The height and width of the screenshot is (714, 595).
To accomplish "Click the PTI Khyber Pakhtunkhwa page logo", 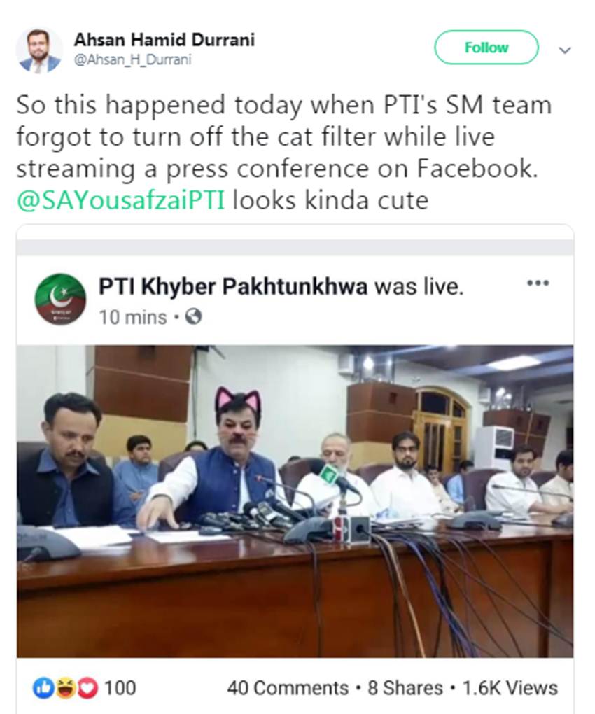I will [x=60, y=299].
